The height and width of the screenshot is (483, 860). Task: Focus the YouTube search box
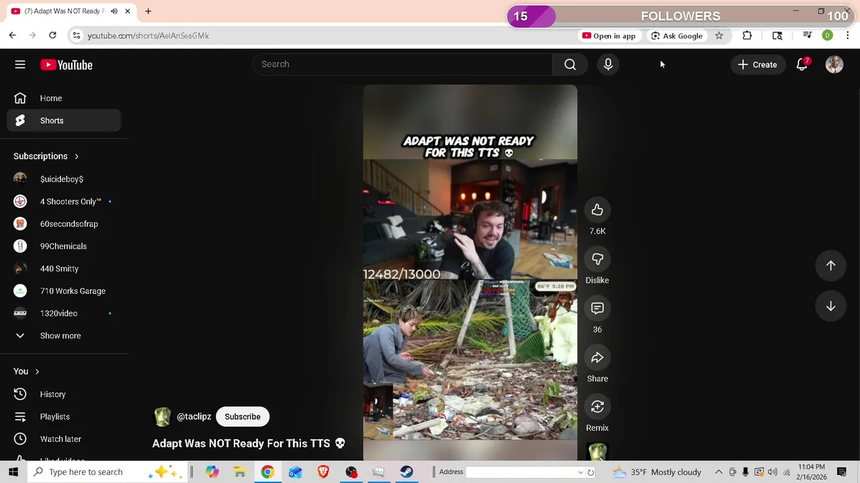click(402, 64)
